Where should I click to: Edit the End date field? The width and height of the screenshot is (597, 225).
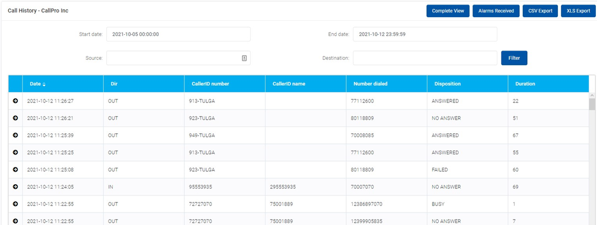(x=425, y=34)
